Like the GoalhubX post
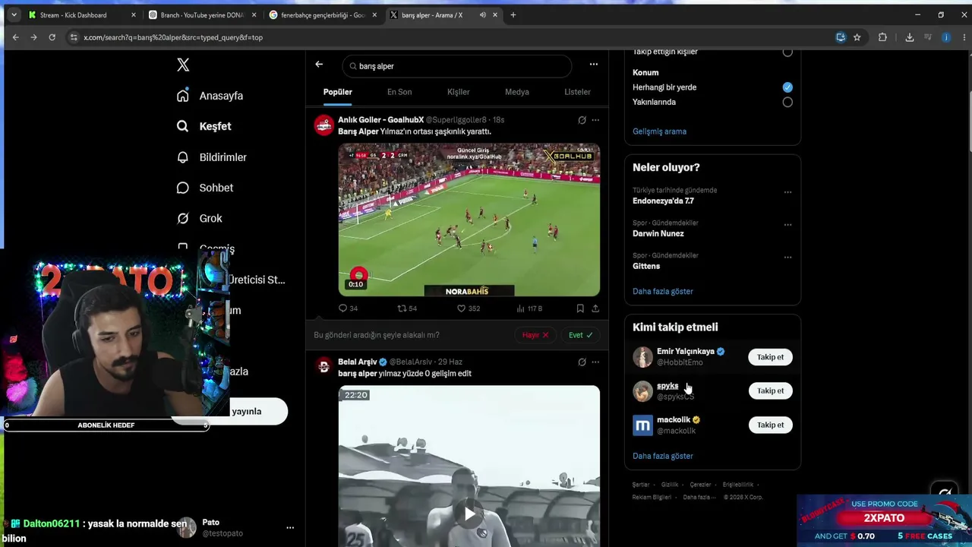 (x=469, y=308)
